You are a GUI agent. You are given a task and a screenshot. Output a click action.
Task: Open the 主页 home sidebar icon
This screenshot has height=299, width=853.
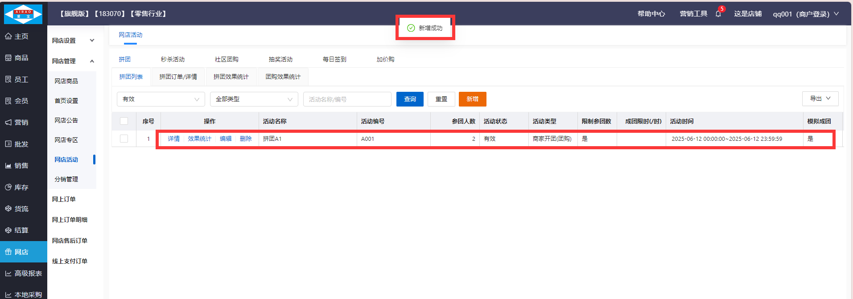click(8, 37)
